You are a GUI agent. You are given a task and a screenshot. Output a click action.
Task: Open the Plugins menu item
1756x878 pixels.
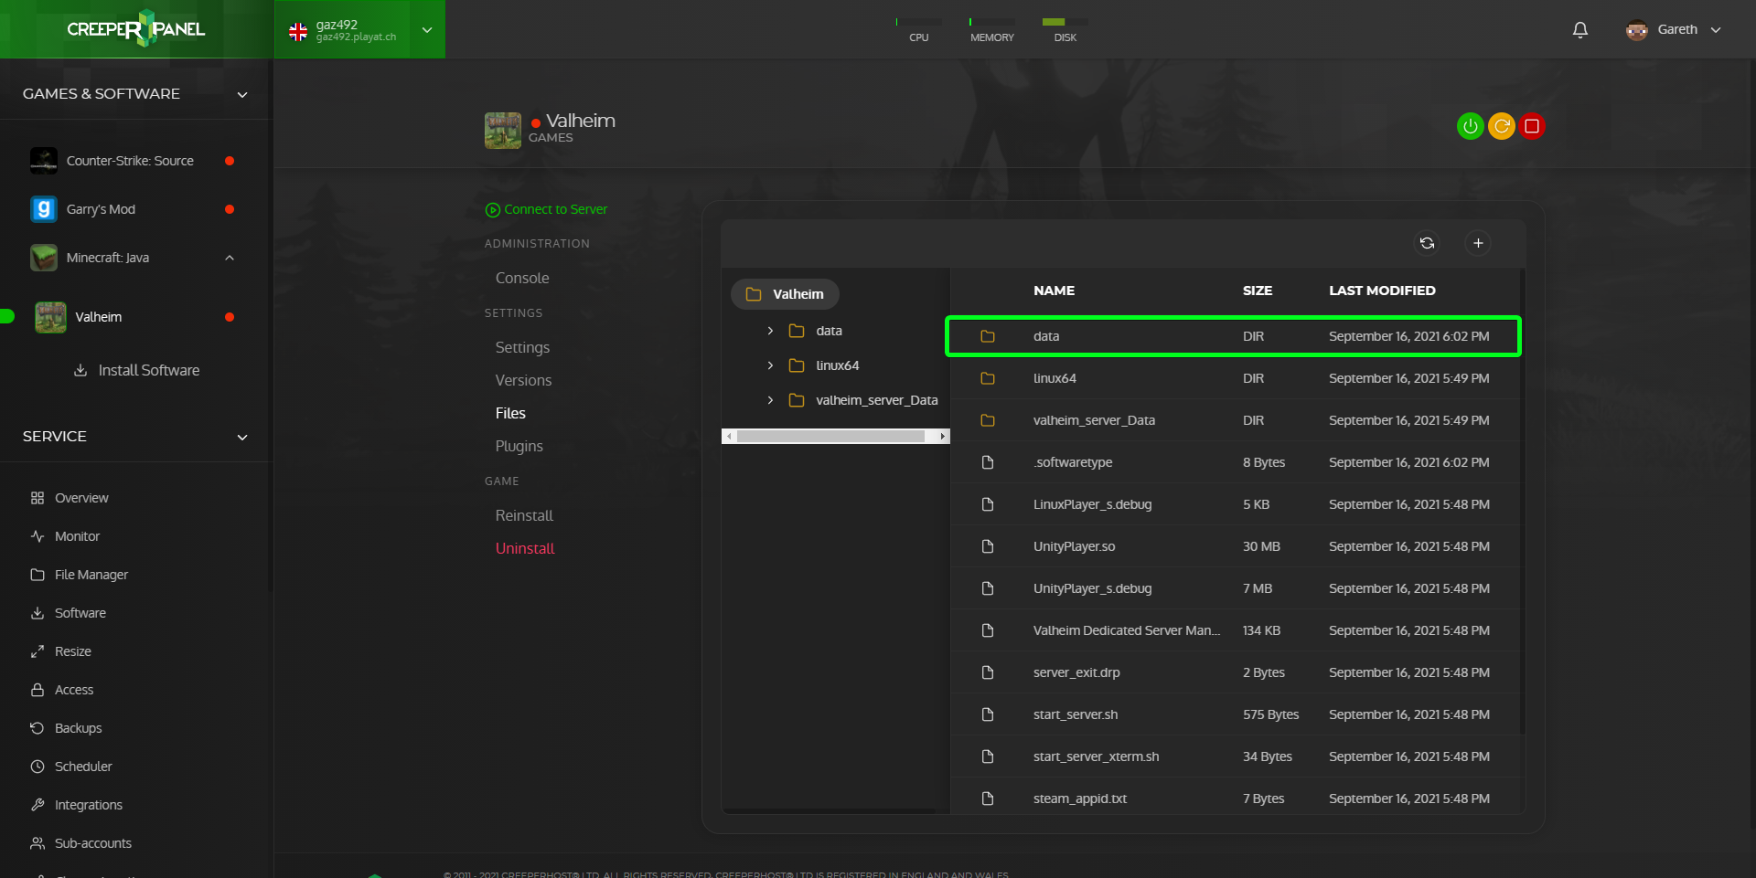(519, 446)
